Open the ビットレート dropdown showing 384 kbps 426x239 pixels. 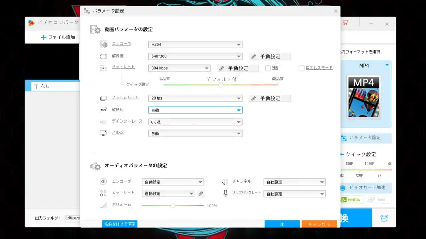(x=179, y=68)
